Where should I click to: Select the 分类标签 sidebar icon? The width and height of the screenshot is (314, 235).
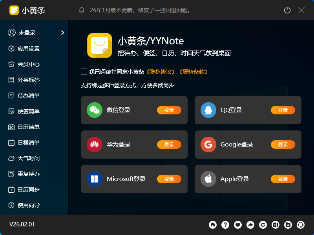(x=12, y=80)
